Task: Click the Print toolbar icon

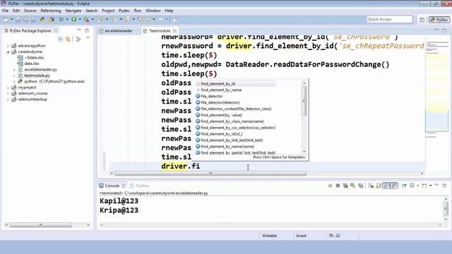Action: pyautogui.click(x=33, y=19)
